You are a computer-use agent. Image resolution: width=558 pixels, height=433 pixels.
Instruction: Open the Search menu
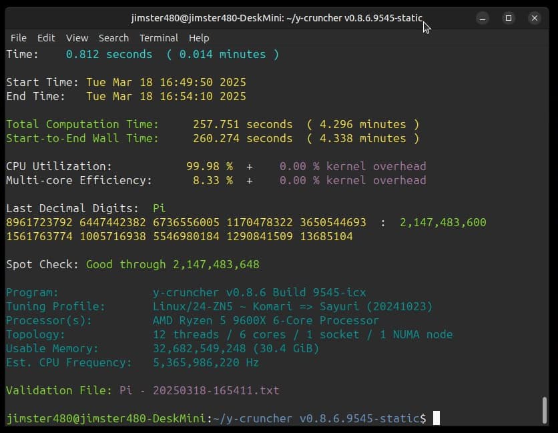click(113, 38)
